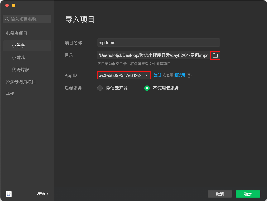The image size is (267, 201).
Task: Open the directory folder browse icon
Action: click(215, 55)
